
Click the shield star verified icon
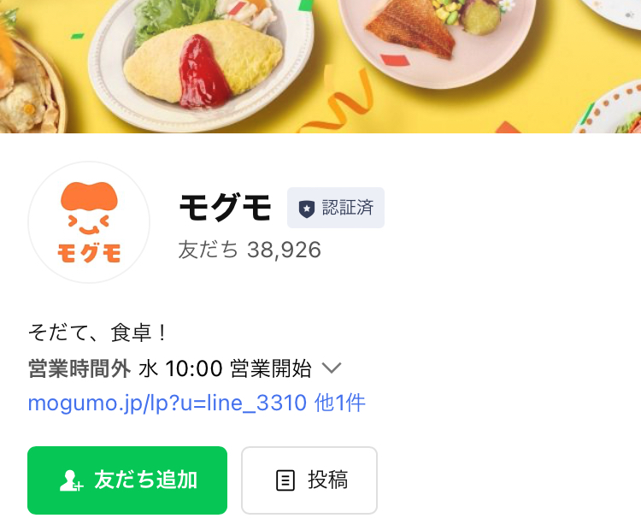pyautogui.click(x=307, y=209)
